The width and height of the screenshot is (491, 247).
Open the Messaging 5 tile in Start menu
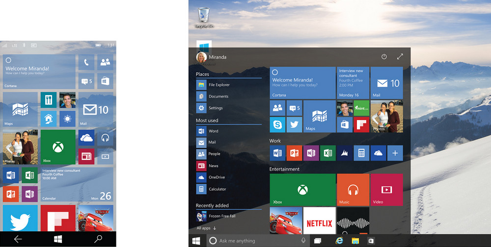coord(294,108)
